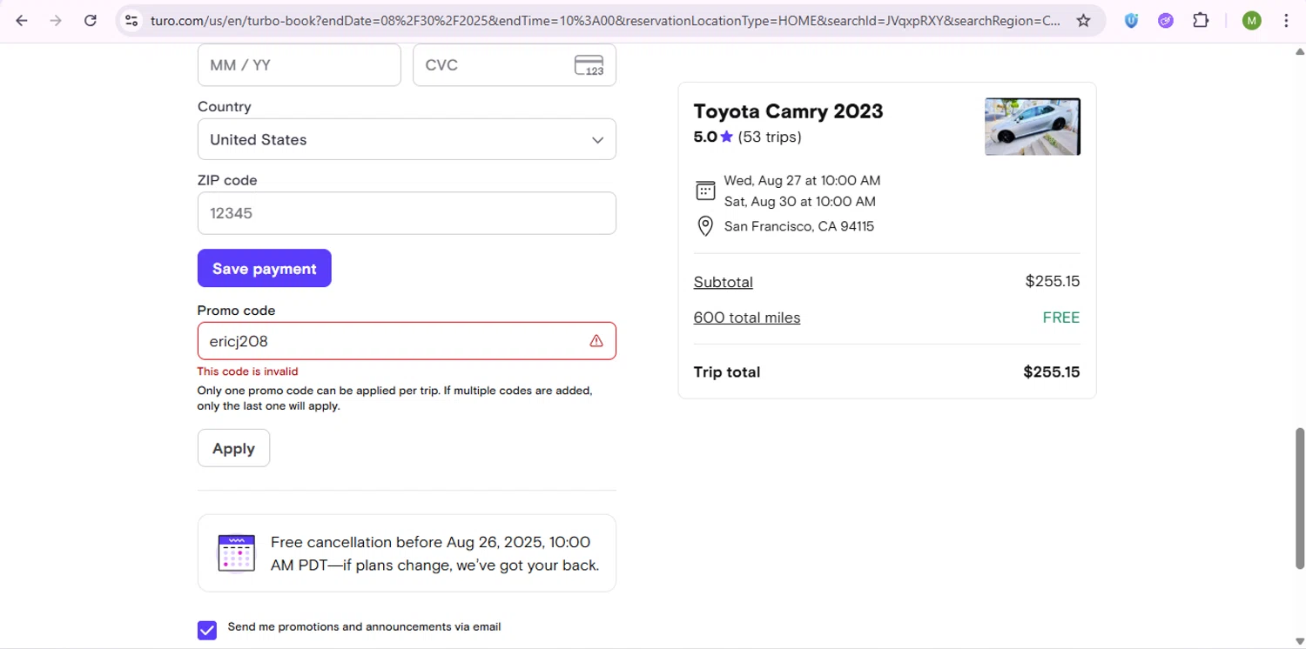This screenshot has width=1306, height=649.
Task: Click the CVC card icon
Action: (589, 65)
